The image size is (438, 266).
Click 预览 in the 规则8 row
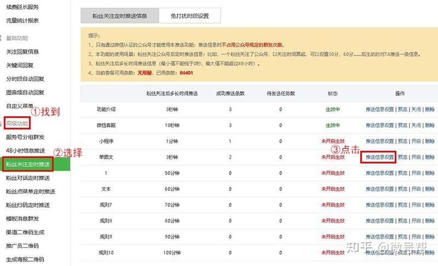pyautogui.click(x=402, y=221)
